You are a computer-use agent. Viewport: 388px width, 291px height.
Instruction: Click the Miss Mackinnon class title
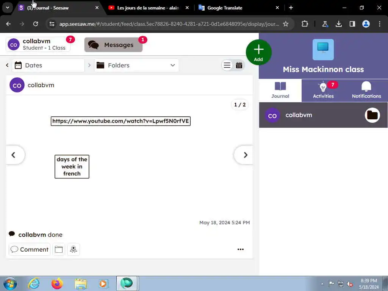coord(323,69)
